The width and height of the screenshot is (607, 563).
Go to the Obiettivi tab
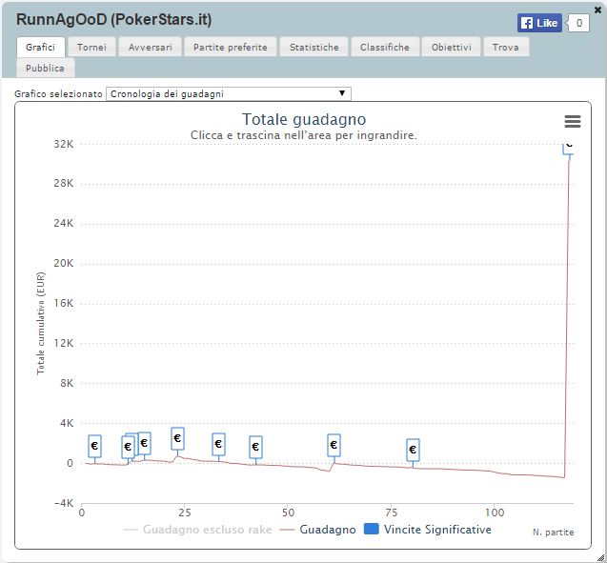tap(452, 47)
